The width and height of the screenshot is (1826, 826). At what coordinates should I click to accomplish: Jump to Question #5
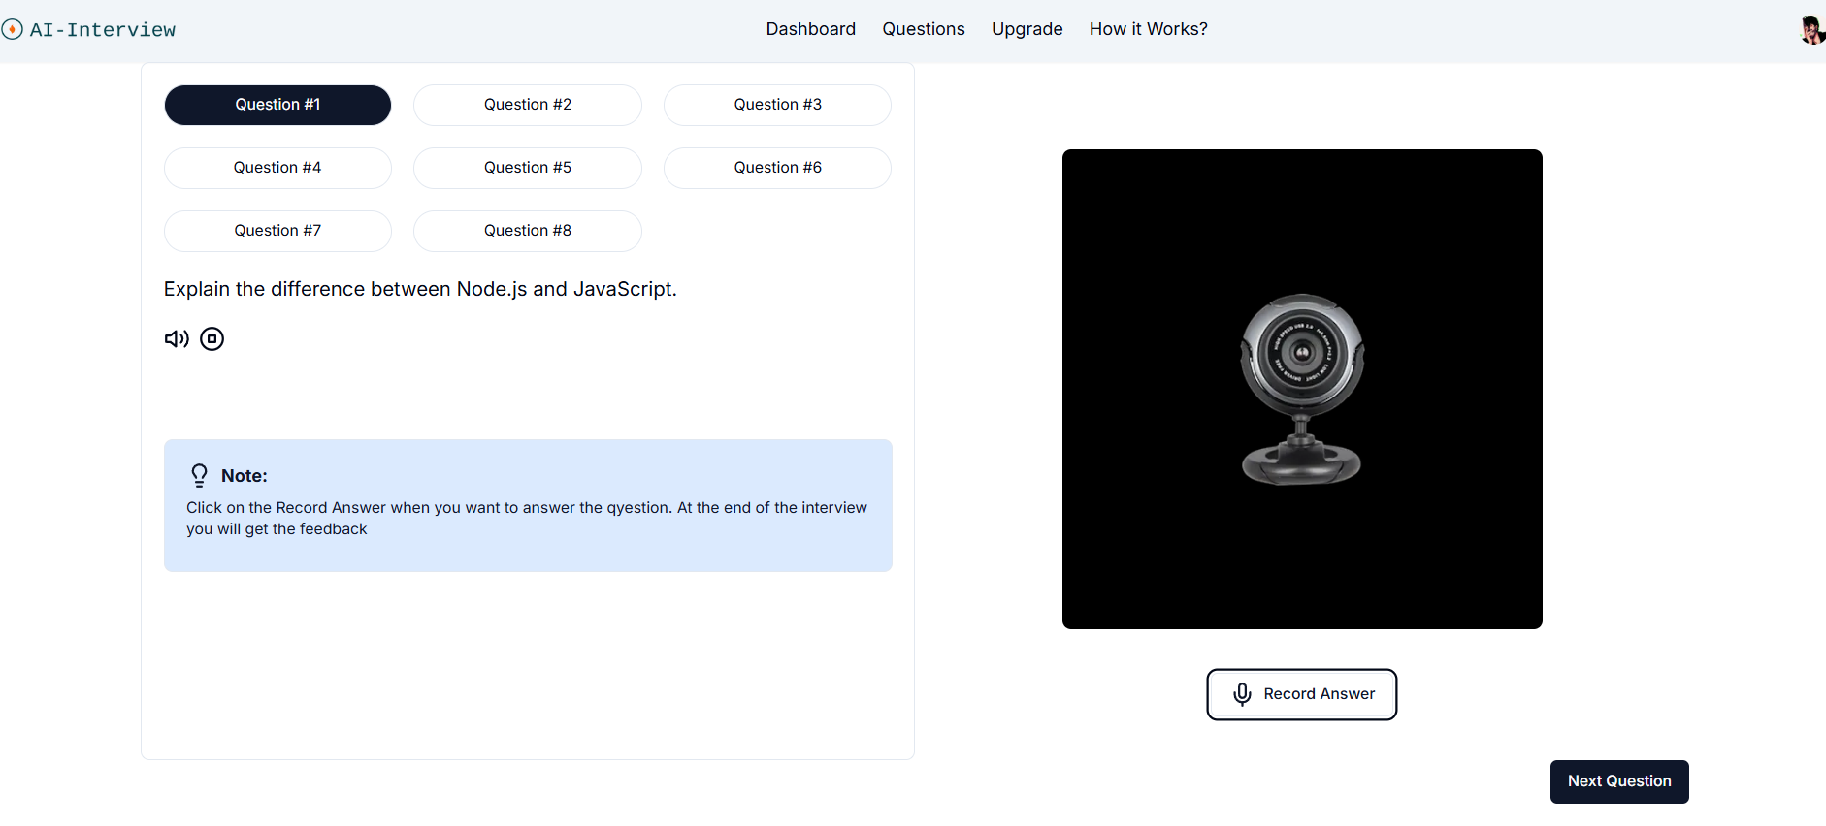point(527,168)
